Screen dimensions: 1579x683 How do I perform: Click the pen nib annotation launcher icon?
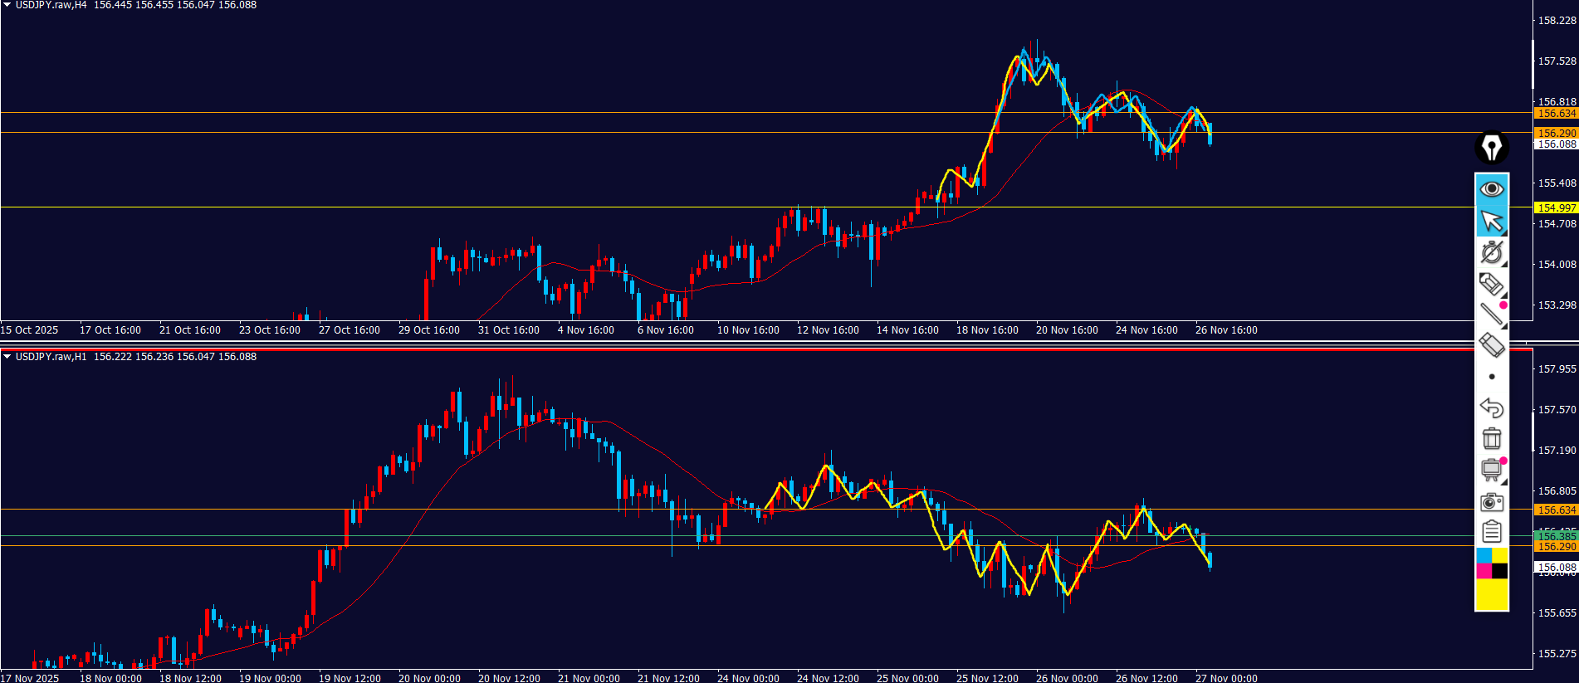pyautogui.click(x=1491, y=148)
